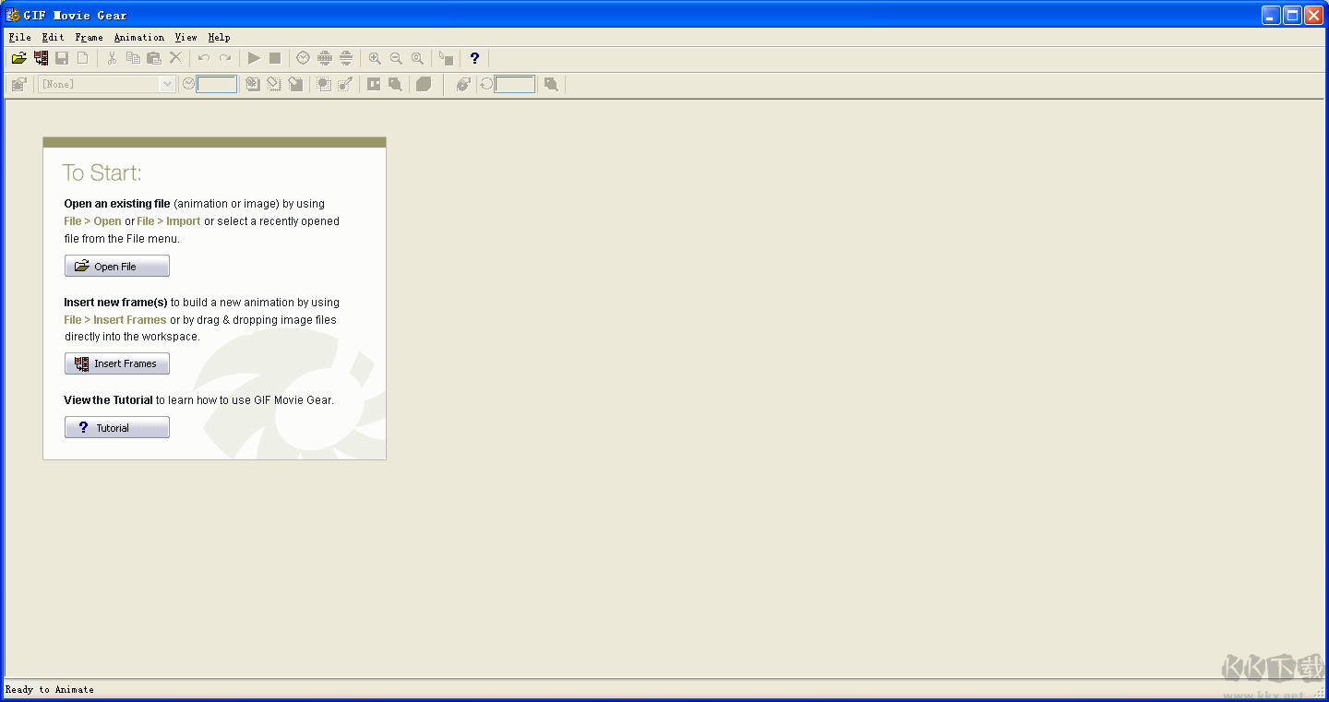The image size is (1329, 702).
Task: Click the loop count field beside circular arrow
Action: pos(515,84)
